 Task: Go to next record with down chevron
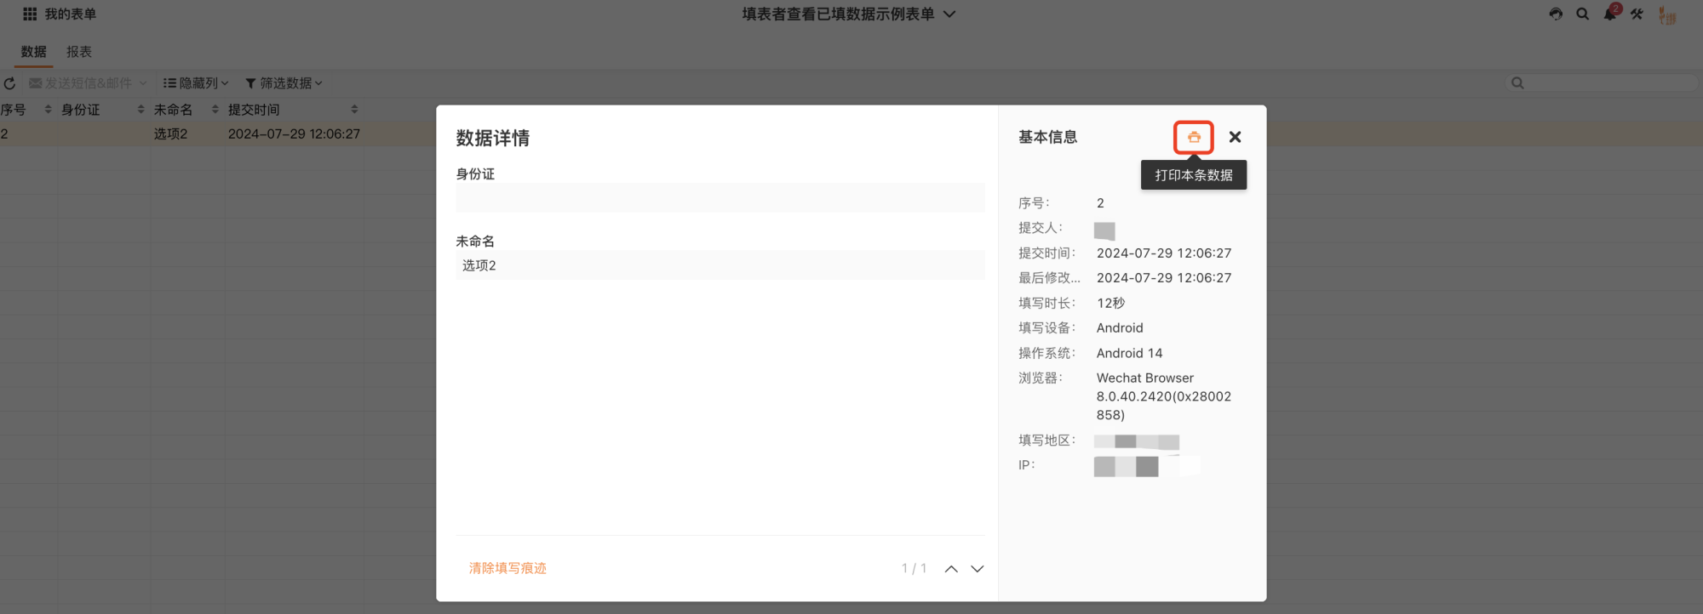click(978, 569)
